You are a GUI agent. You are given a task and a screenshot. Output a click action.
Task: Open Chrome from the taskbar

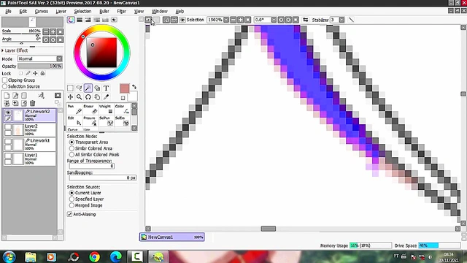(95, 256)
